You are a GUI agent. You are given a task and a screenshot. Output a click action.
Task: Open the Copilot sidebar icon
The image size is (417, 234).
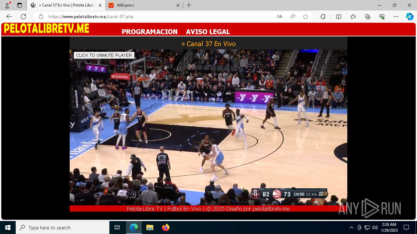pyautogui.click(x=410, y=17)
